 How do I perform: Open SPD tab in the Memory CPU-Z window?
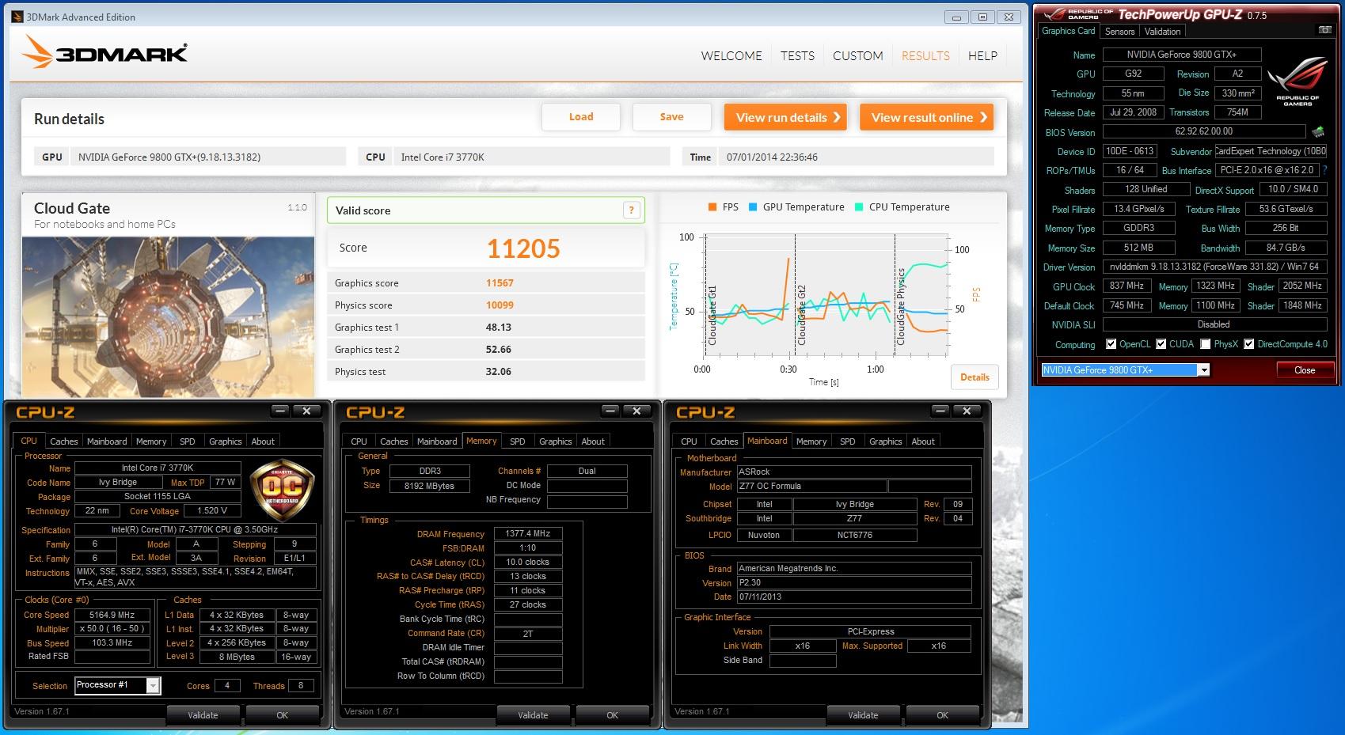point(517,441)
